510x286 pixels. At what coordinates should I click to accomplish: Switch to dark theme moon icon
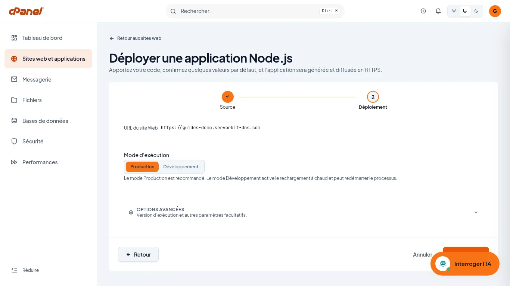click(476, 11)
